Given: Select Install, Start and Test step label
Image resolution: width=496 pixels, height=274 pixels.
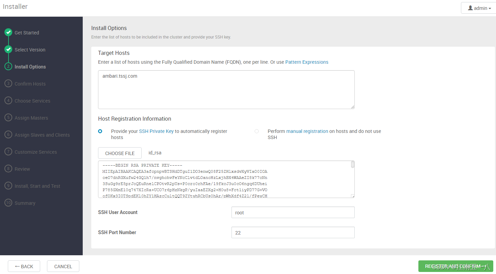Looking at the screenshot, I should [x=37, y=186].
